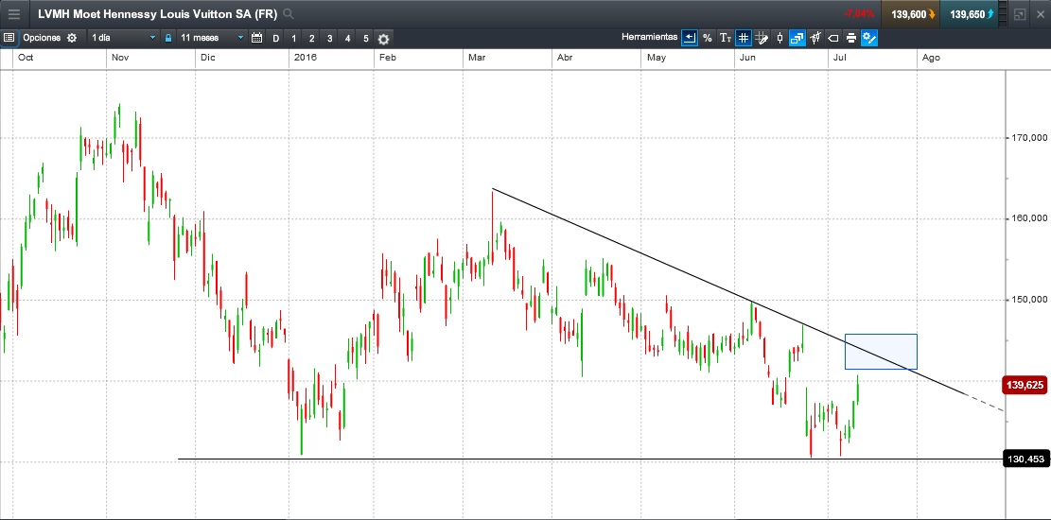Select preset D in the toolbar
This screenshot has width=1051, height=520.
click(x=275, y=39)
